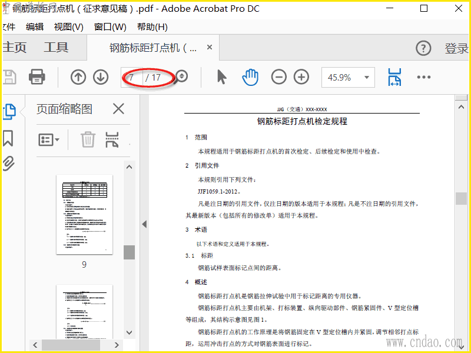Click the Print file icon
The height and width of the screenshot is (353, 471).
[x=37, y=77]
